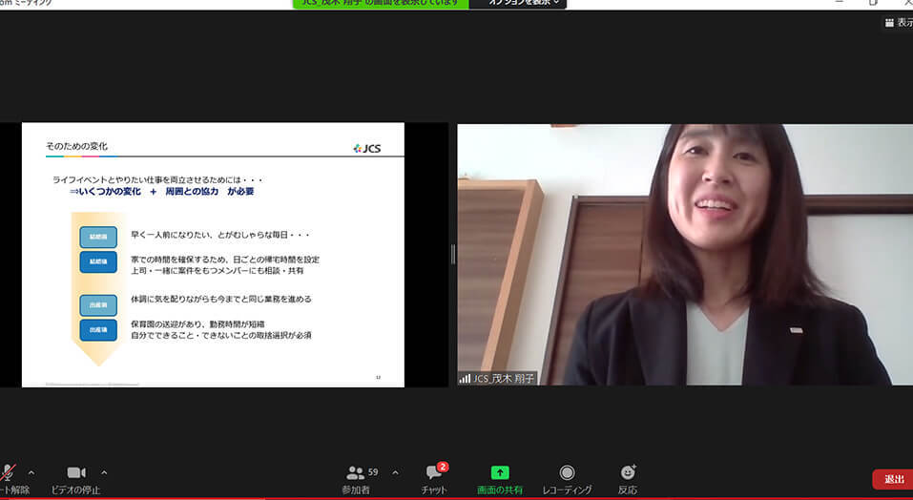Start recording with the Recording icon
This screenshot has height=500, width=913.
pyautogui.click(x=567, y=473)
